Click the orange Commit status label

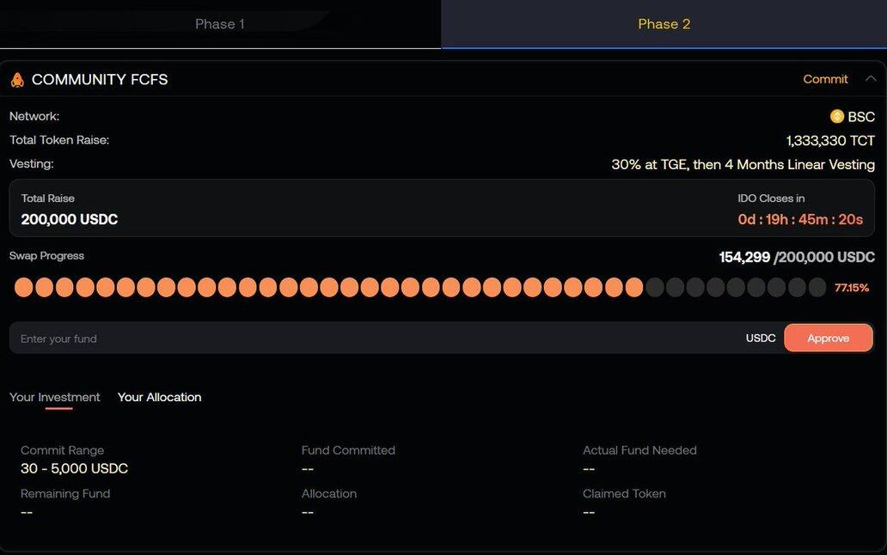pos(825,79)
